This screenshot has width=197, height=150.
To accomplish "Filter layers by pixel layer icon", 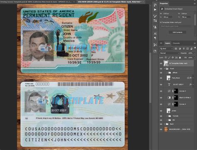I will coord(176,48).
